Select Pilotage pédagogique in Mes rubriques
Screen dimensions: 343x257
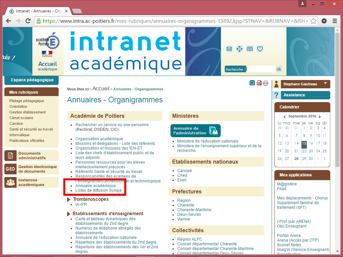click(x=26, y=101)
